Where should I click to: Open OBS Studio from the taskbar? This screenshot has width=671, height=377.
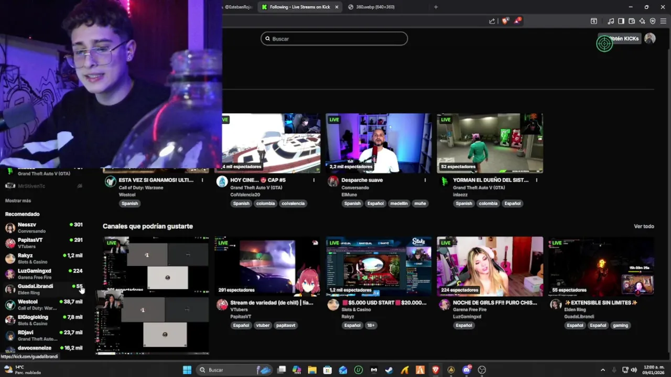[482, 370]
